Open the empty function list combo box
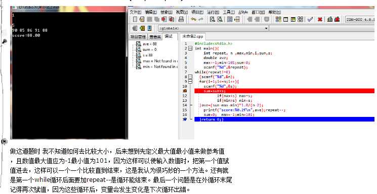 coord(322,28)
